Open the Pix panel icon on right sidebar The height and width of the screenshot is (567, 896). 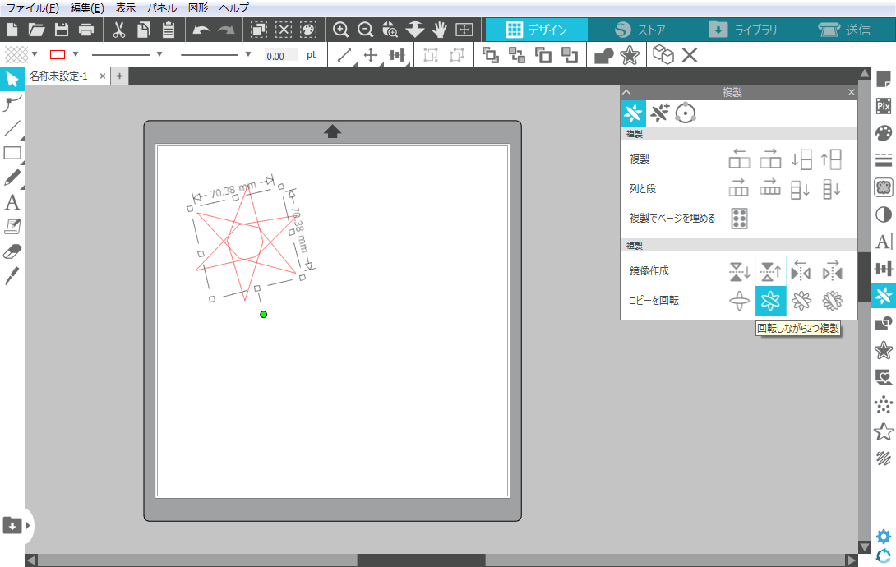884,106
